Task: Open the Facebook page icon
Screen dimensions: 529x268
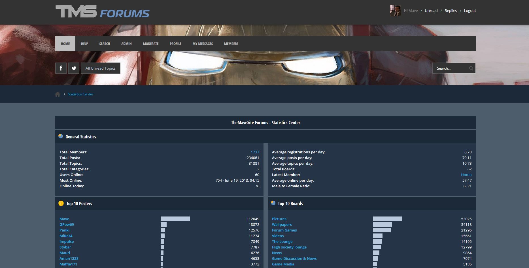Action: 61,68
